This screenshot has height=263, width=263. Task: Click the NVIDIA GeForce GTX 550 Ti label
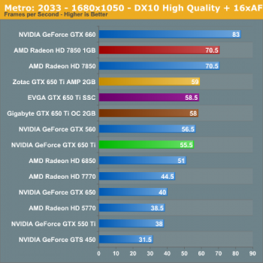(53, 224)
